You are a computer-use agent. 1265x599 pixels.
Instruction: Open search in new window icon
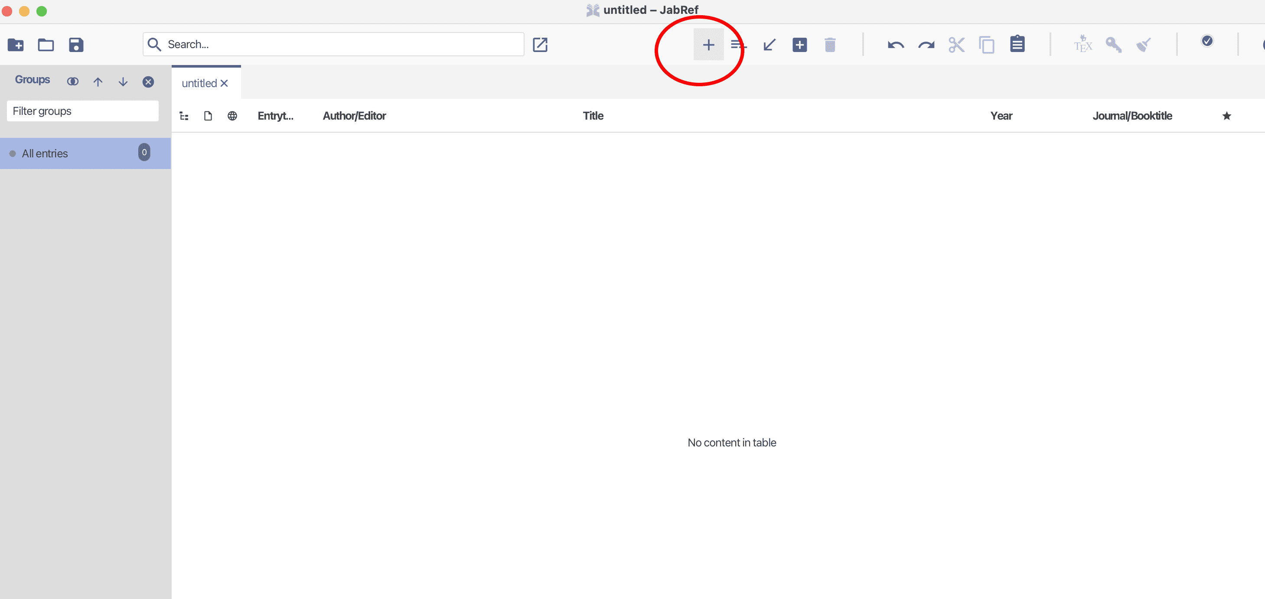point(540,45)
